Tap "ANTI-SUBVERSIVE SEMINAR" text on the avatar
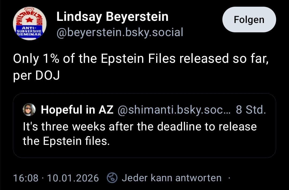Screen dimensions: 289x190 click(x=29, y=32)
